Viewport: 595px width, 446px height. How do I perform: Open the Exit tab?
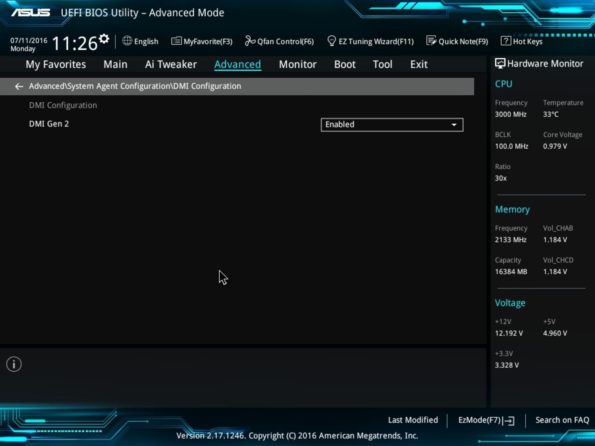419,64
